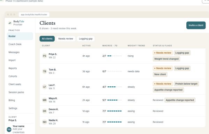Click the STATUS & FLAGS column header

162,46
